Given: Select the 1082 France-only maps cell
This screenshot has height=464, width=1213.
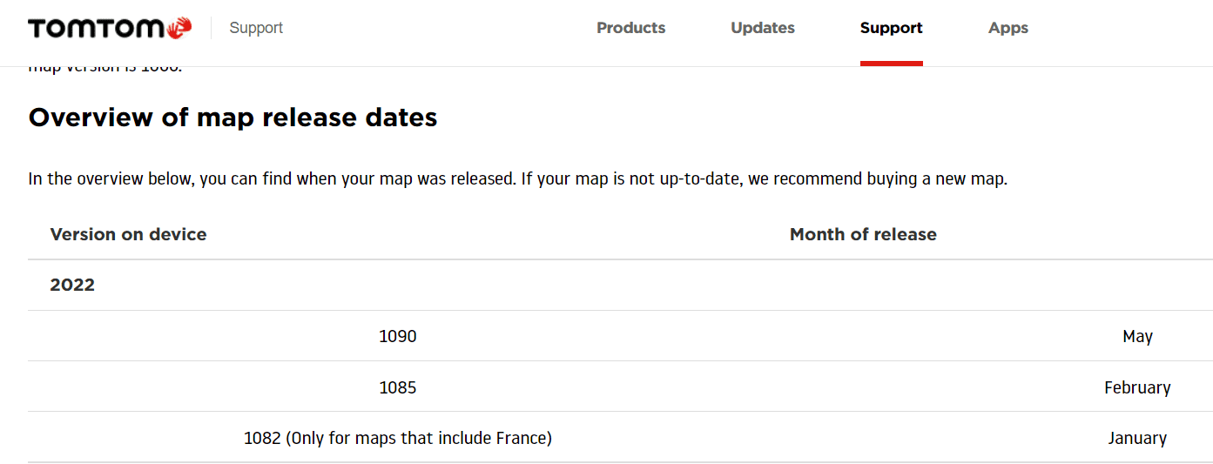Looking at the screenshot, I should [x=398, y=438].
